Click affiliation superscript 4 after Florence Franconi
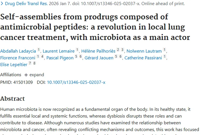Screen dimensions: 203x135 [x=42, y=57]
